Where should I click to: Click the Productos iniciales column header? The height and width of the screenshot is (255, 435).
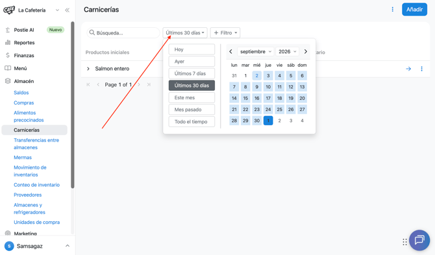pyautogui.click(x=107, y=53)
